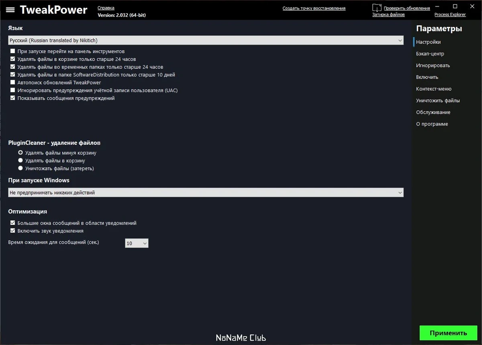The width and height of the screenshot is (482, 345).
Task: Open the 'Уничтожить файлы' section
Action: click(438, 101)
